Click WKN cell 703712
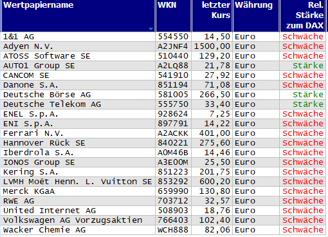This screenshot has height=237, width=328. [173, 201]
